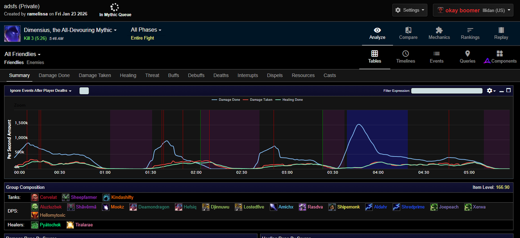This screenshot has height=238, width=520.
Task: Open the All Friendlies dropdown
Action: (23, 54)
